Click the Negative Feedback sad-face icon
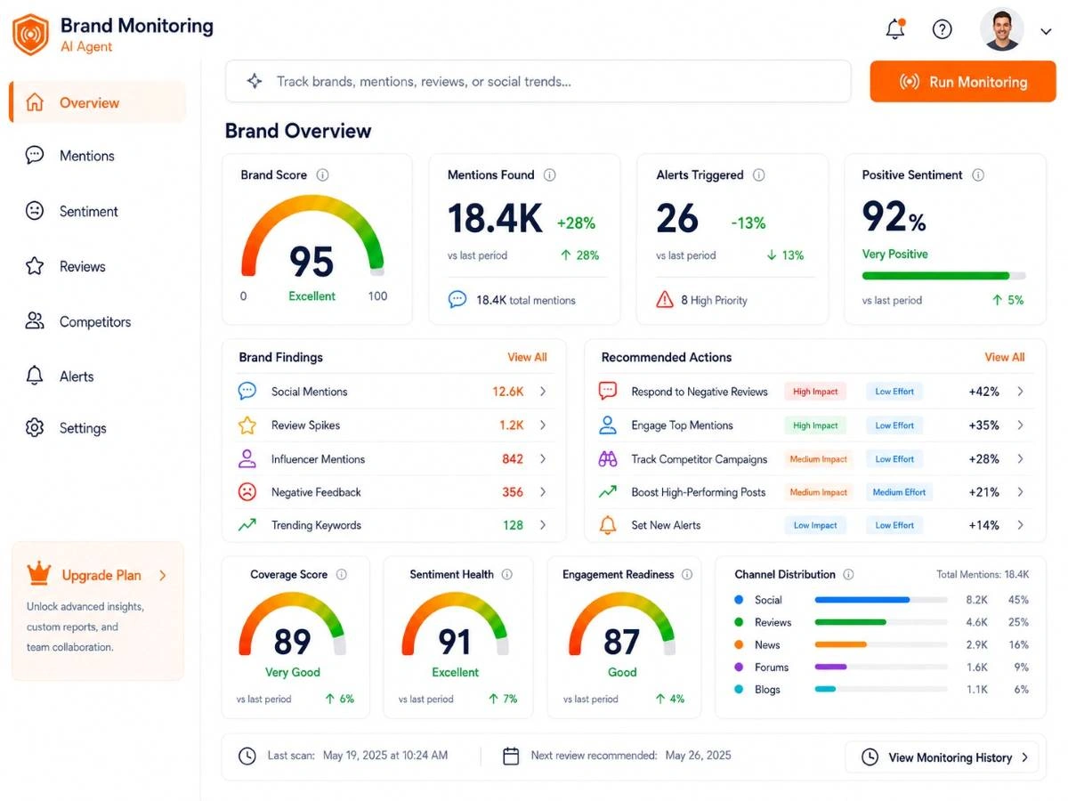The height and width of the screenshot is (801, 1068). click(247, 491)
